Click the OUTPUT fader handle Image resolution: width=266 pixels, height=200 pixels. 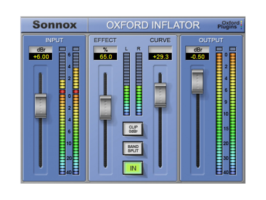197,81
